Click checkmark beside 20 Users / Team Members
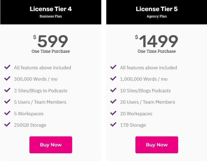Screen dimensions: 207x163 [113, 102]
